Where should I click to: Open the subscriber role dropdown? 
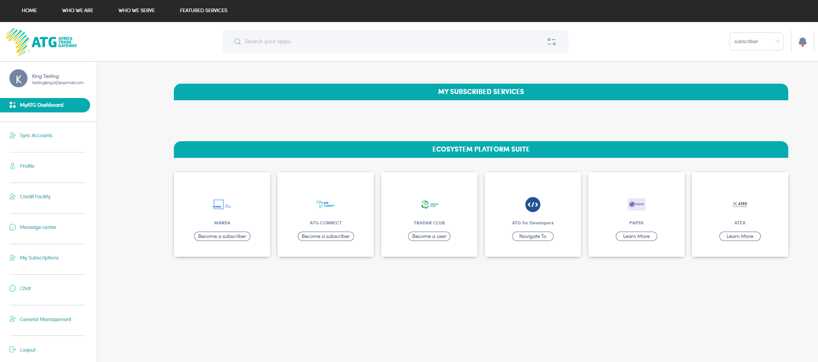pos(757,41)
